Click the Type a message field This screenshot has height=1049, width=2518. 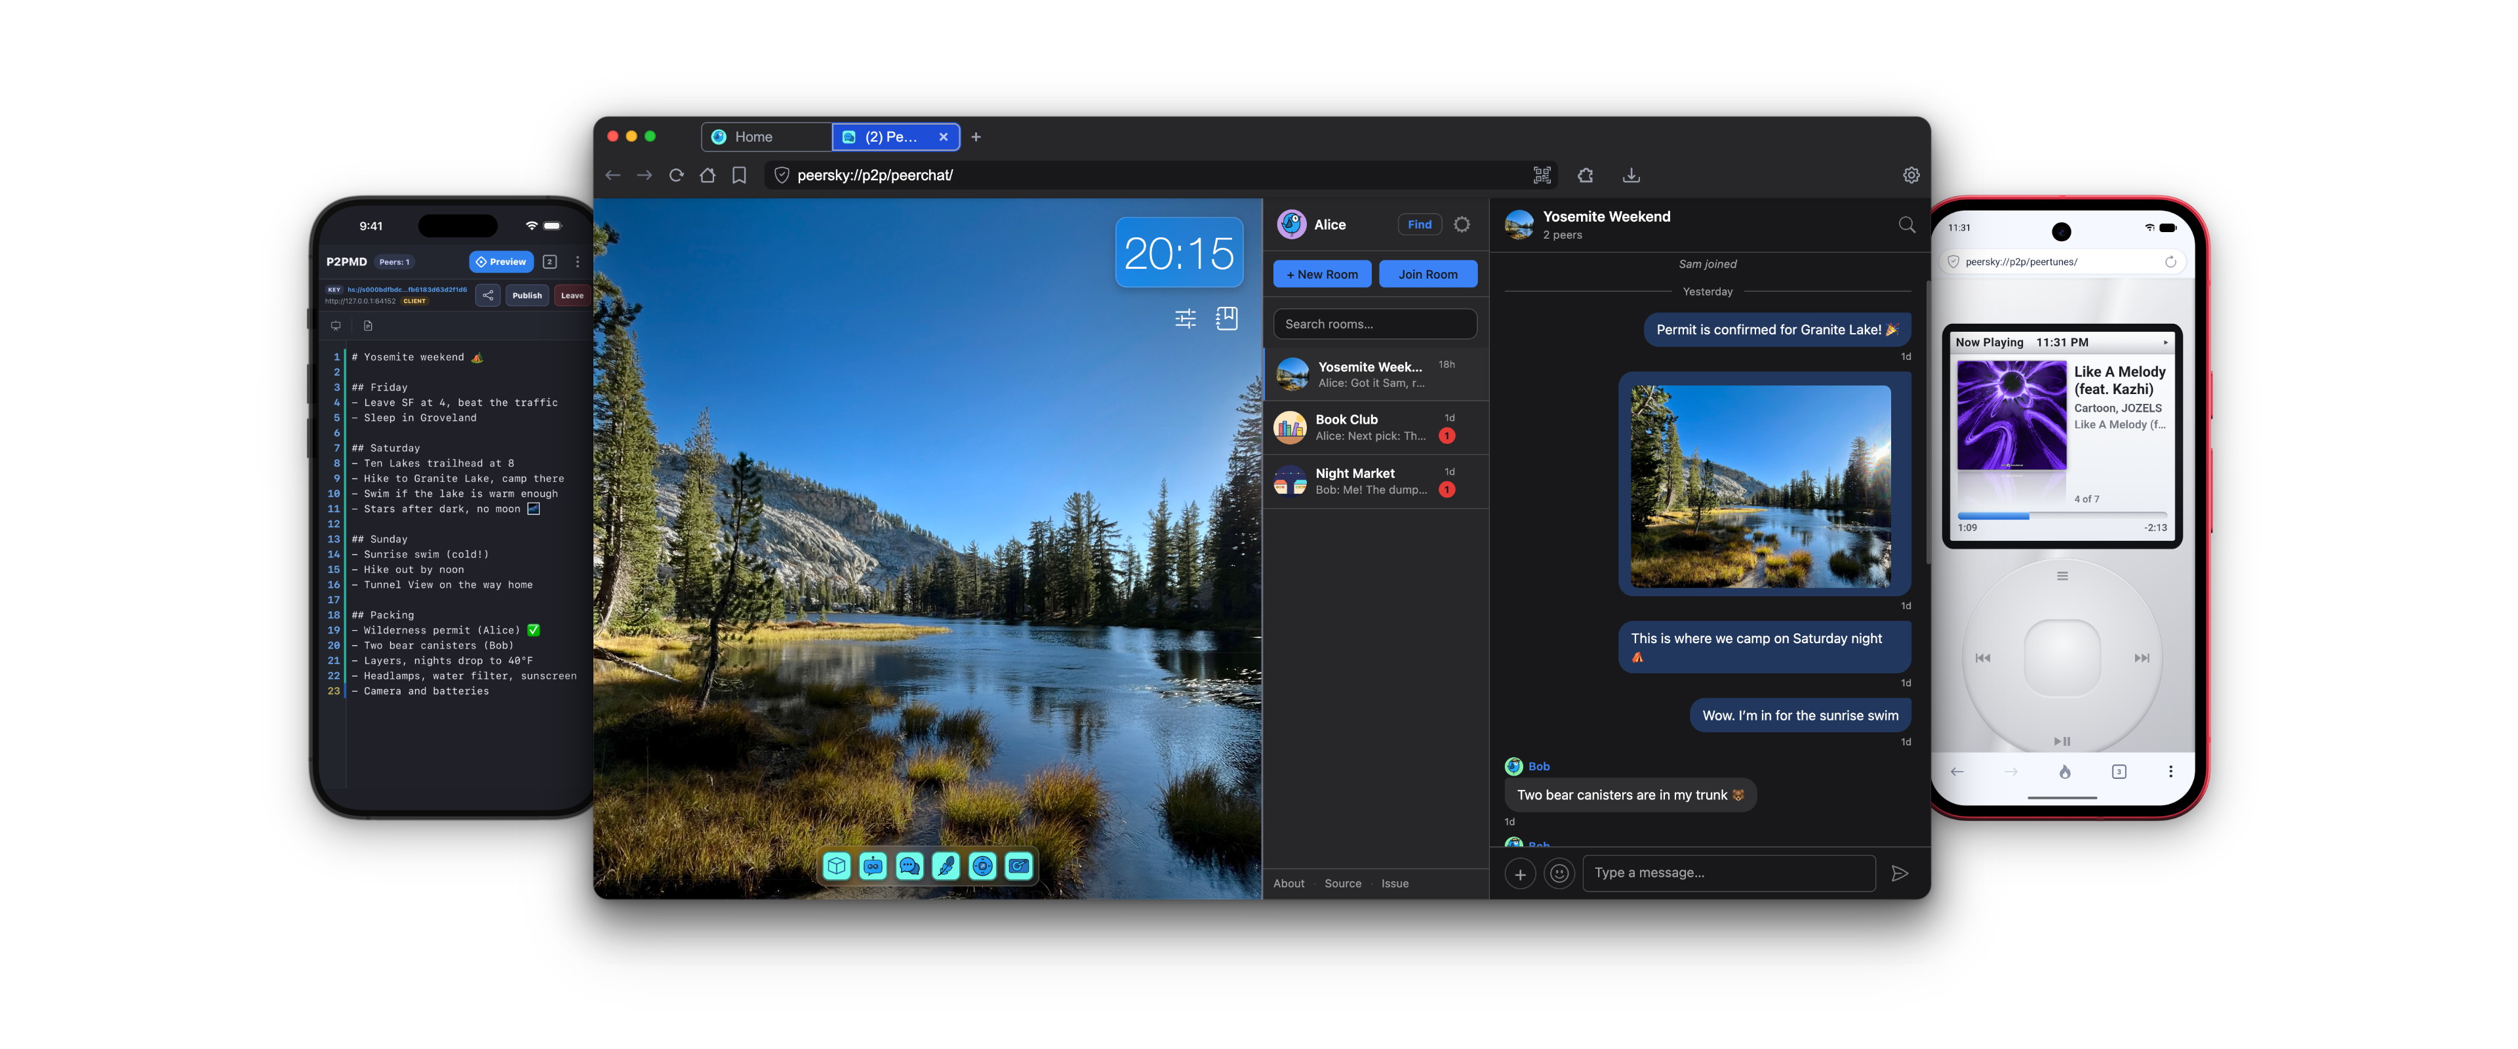1729,873
